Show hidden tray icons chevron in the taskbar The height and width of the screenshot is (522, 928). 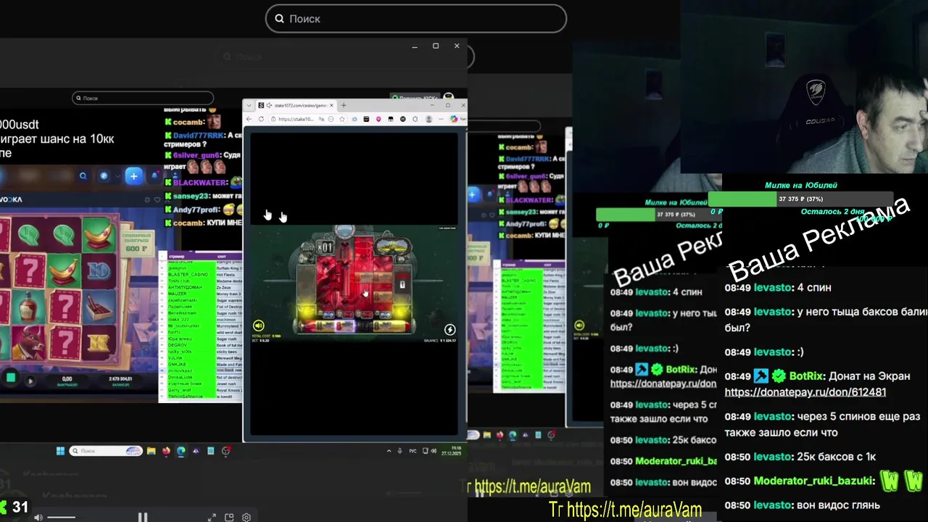pos(389,451)
